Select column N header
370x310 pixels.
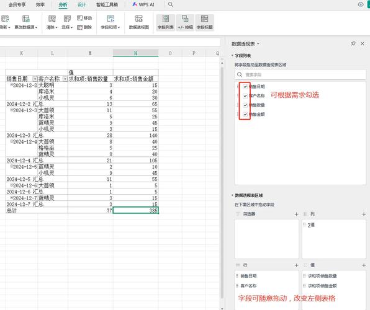coord(136,53)
